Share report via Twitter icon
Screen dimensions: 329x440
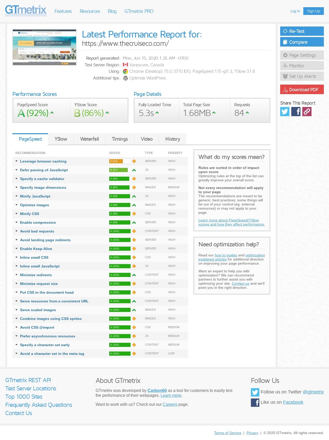pyautogui.click(x=285, y=112)
